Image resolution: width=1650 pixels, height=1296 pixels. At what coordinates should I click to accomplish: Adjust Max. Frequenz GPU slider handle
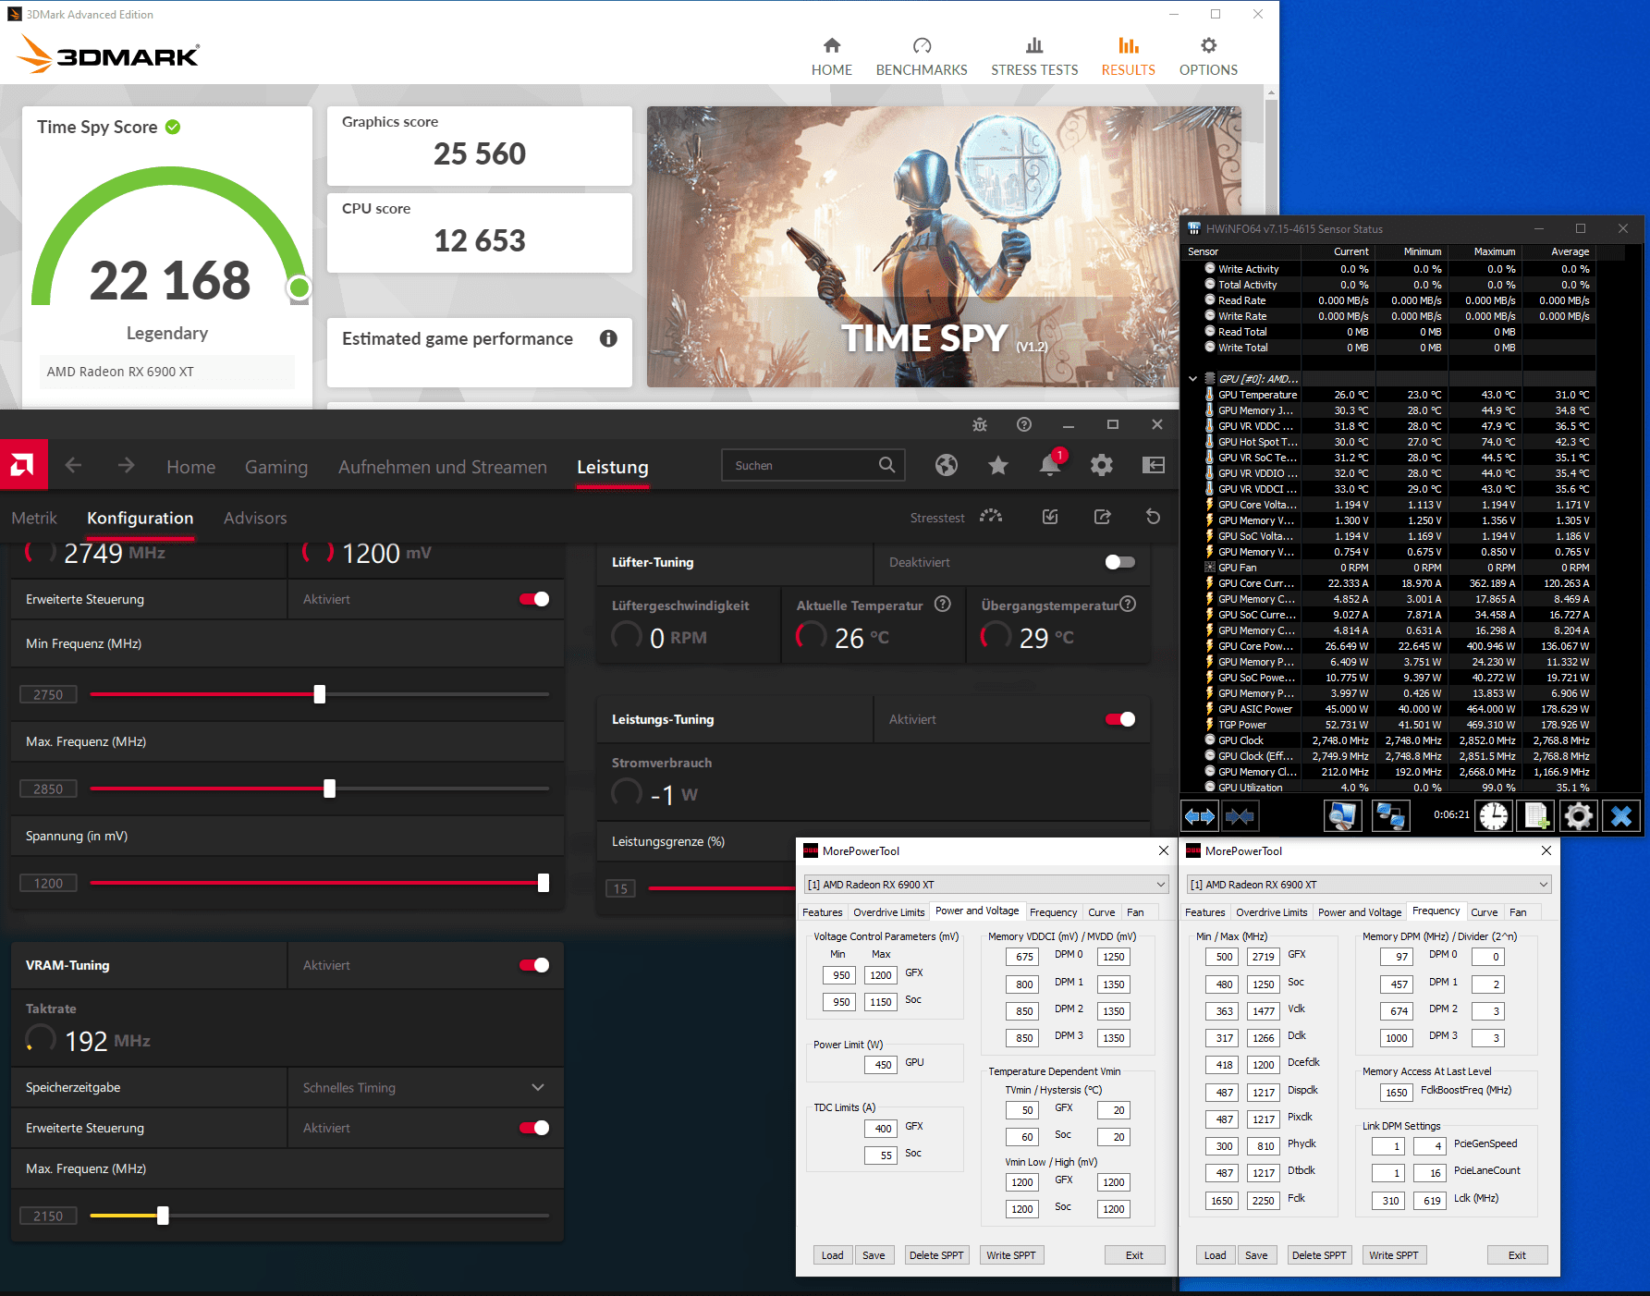pyautogui.click(x=329, y=789)
